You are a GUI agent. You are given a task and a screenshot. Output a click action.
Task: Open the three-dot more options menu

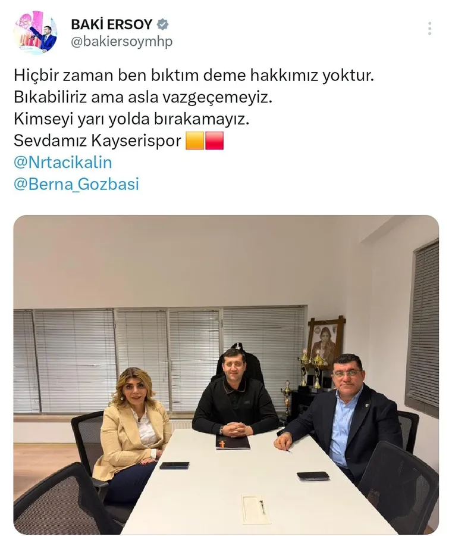(429, 29)
